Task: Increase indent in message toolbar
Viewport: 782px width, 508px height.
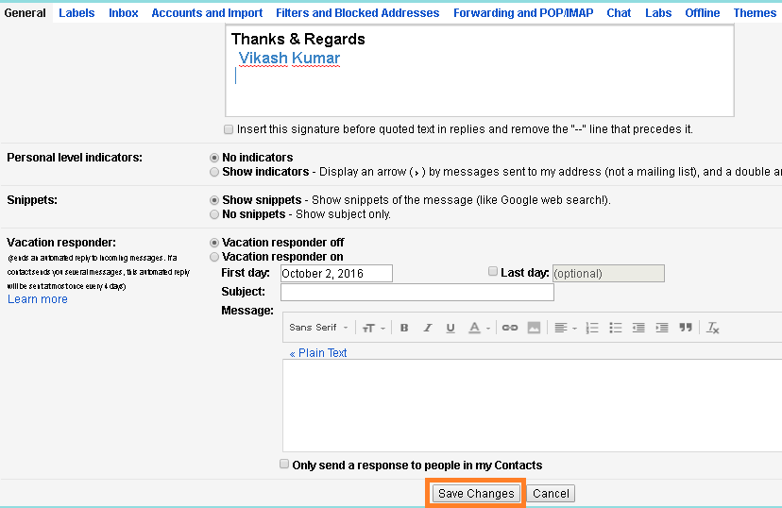Action: click(662, 328)
